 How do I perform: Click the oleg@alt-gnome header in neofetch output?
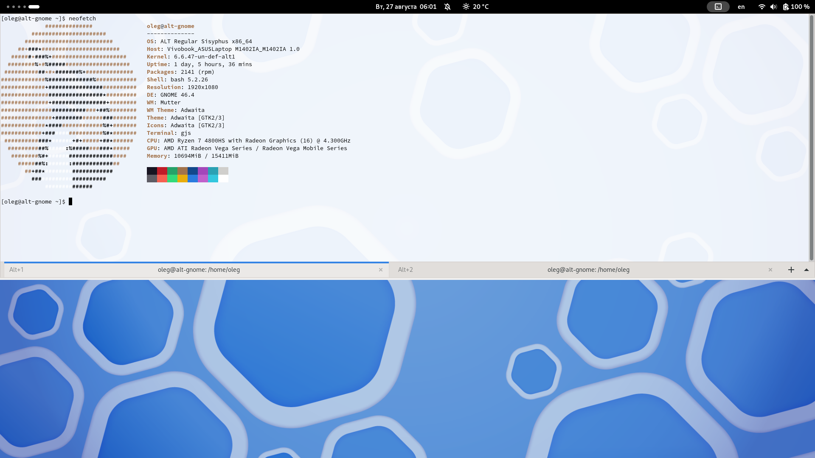point(171,26)
